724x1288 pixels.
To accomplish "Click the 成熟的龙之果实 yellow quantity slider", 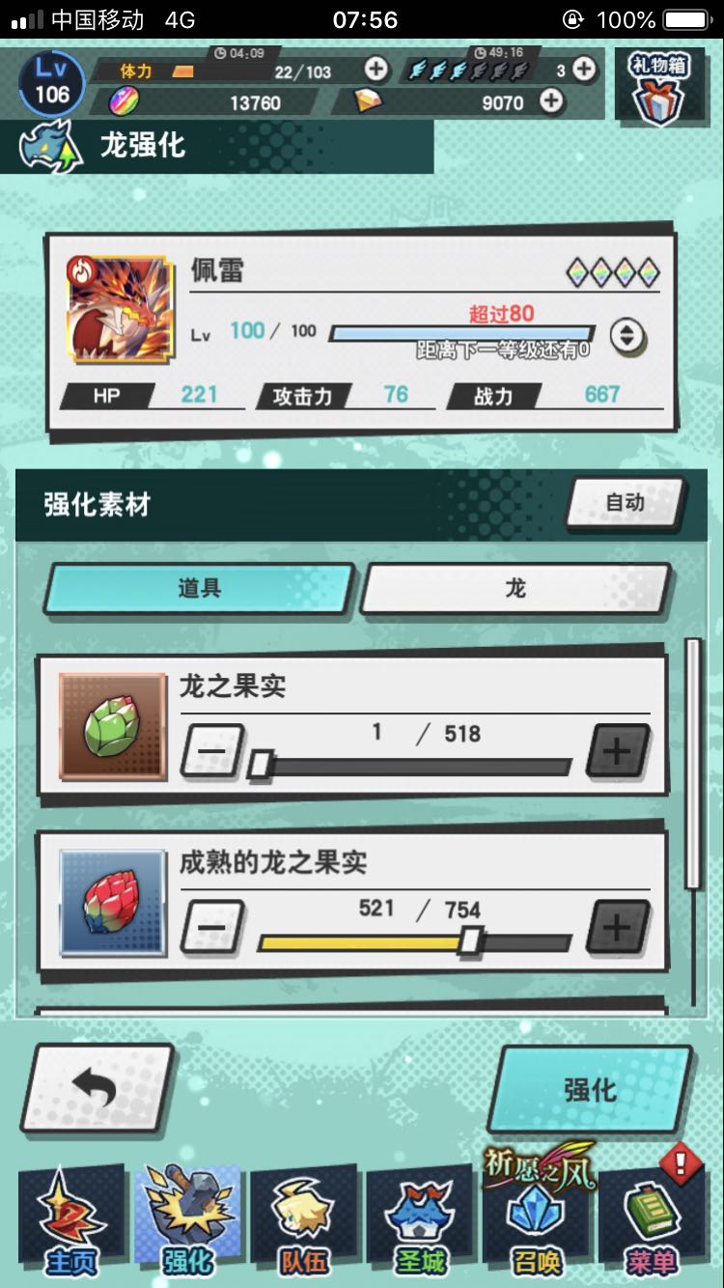I will (x=415, y=942).
